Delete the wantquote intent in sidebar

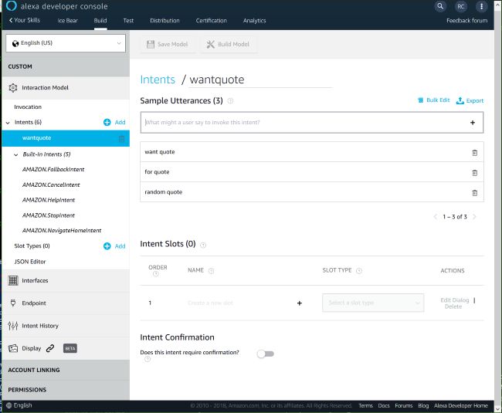pos(122,138)
